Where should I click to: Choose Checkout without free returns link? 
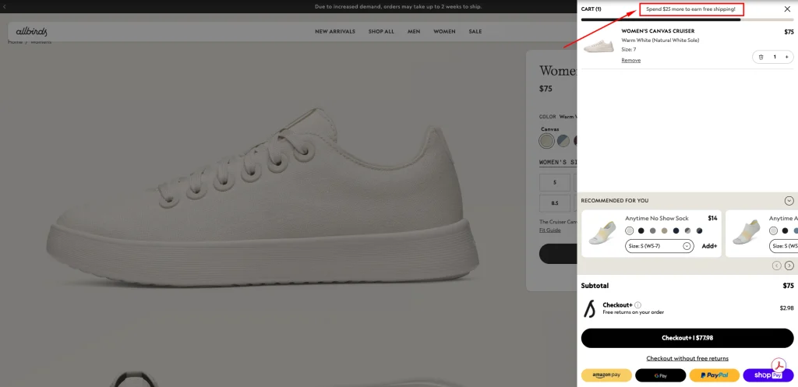pyautogui.click(x=687, y=358)
